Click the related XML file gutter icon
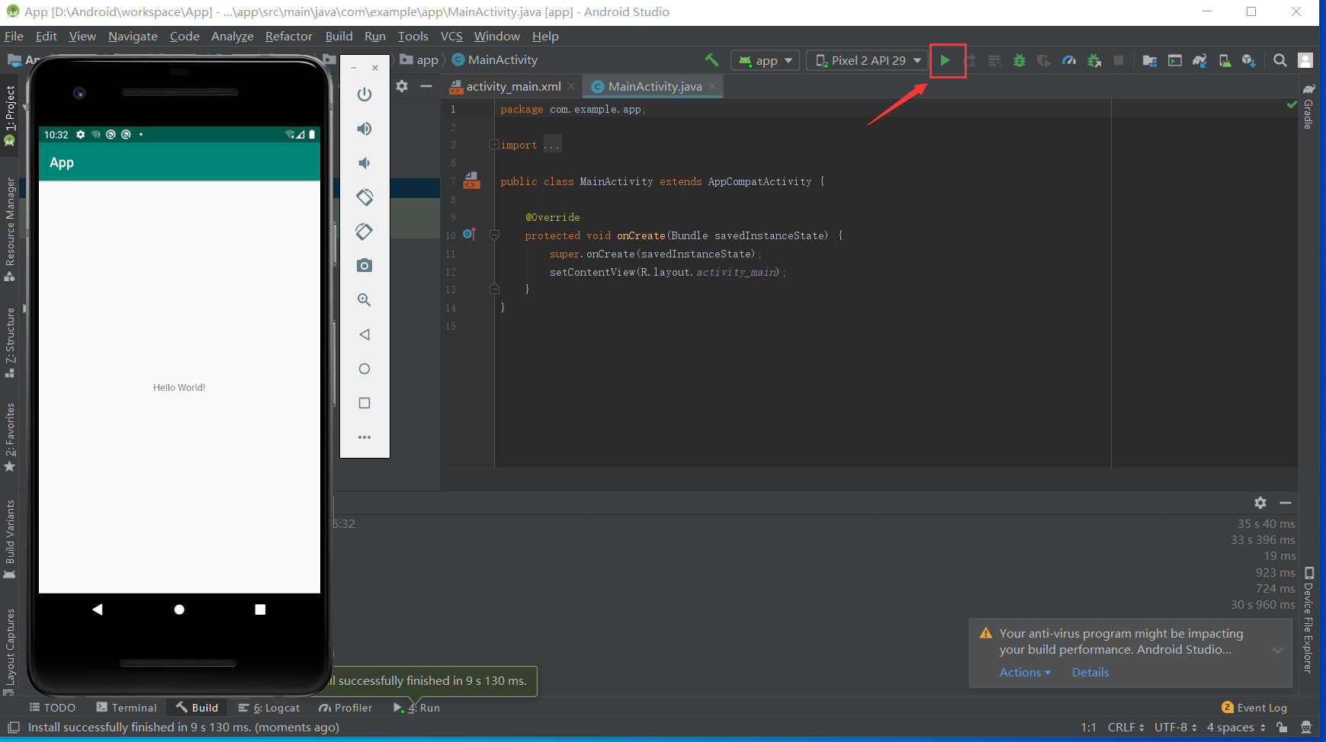The height and width of the screenshot is (742, 1326). (x=472, y=181)
